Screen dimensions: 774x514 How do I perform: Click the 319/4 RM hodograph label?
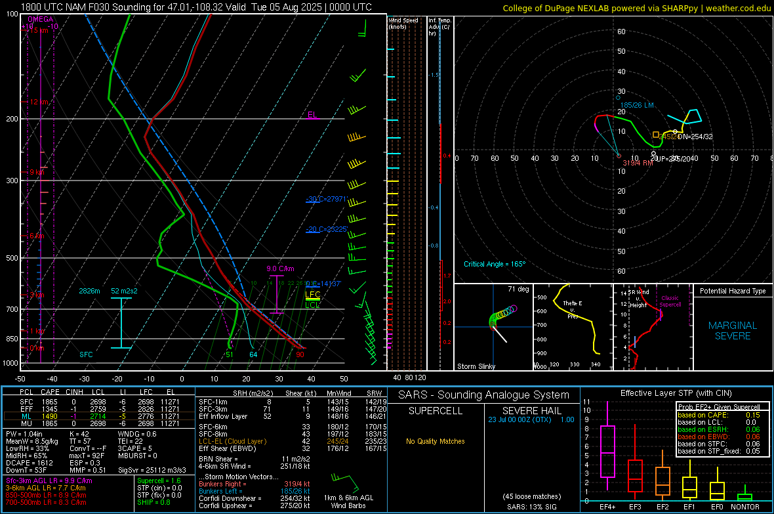coord(638,163)
